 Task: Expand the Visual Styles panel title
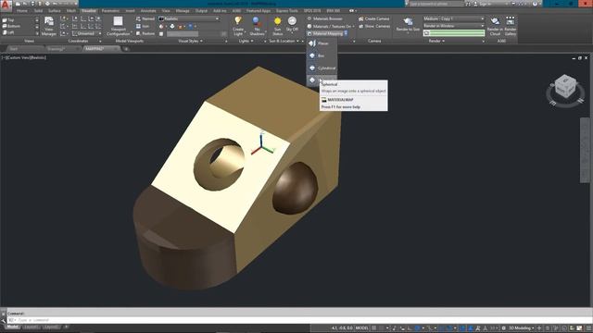click(190, 41)
